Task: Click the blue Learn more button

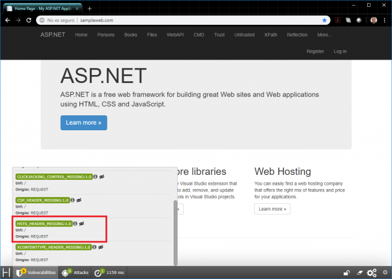Action: (84, 123)
